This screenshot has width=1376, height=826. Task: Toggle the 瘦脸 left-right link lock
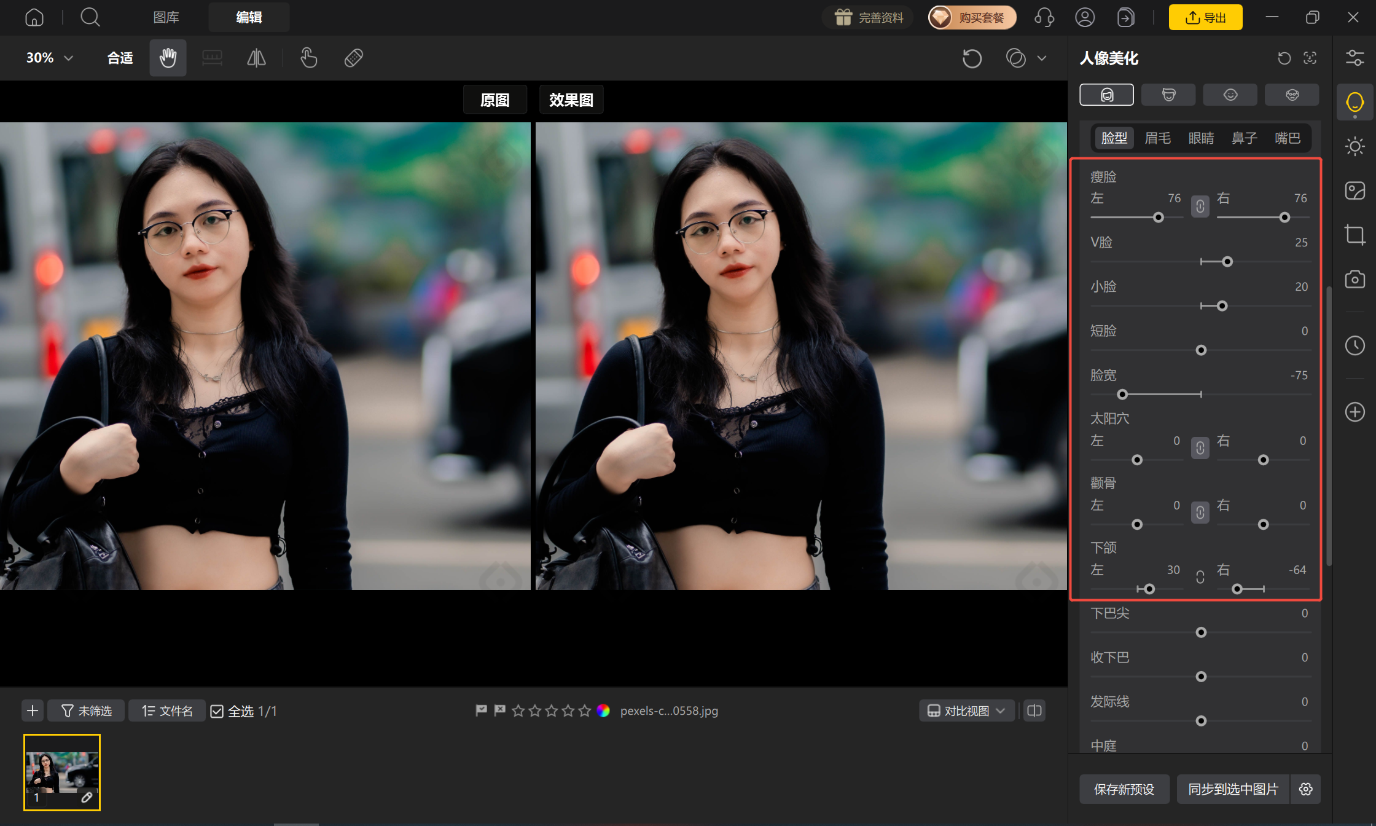point(1200,206)
